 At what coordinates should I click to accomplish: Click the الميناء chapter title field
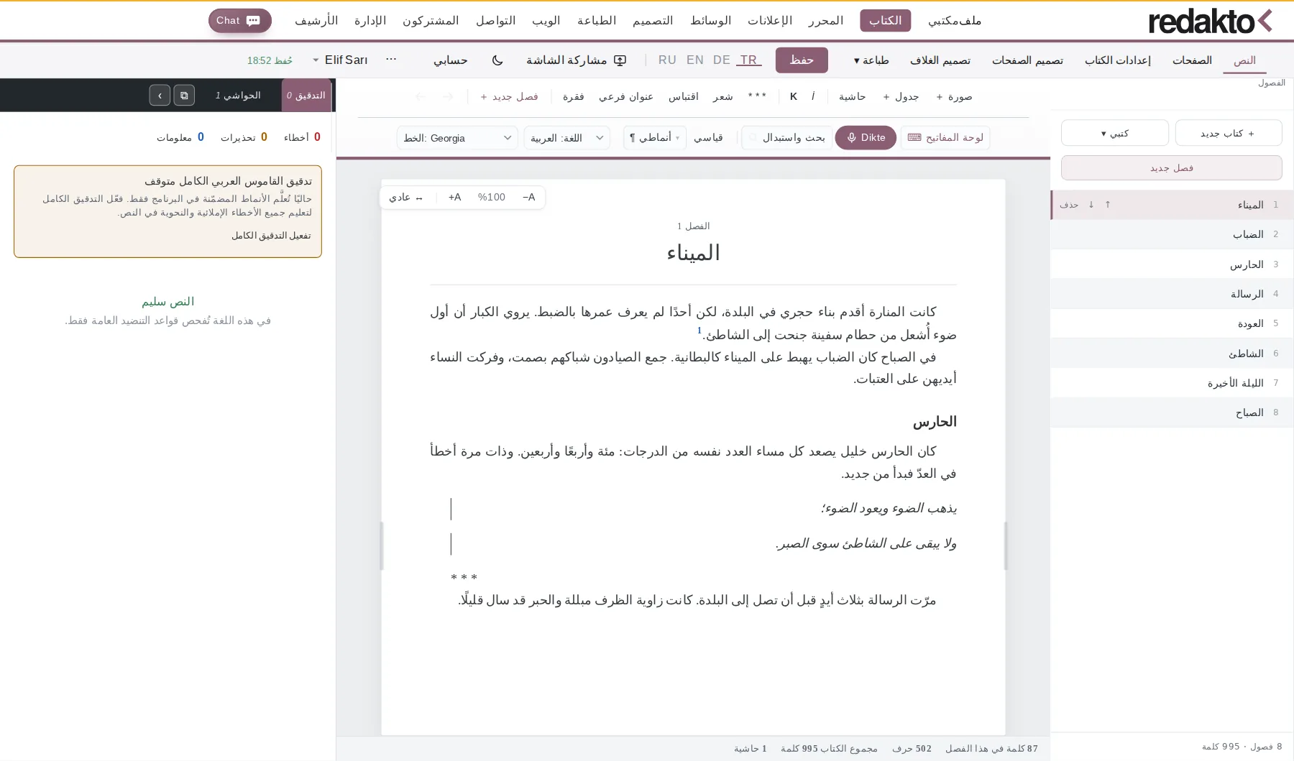click(693, 253)
